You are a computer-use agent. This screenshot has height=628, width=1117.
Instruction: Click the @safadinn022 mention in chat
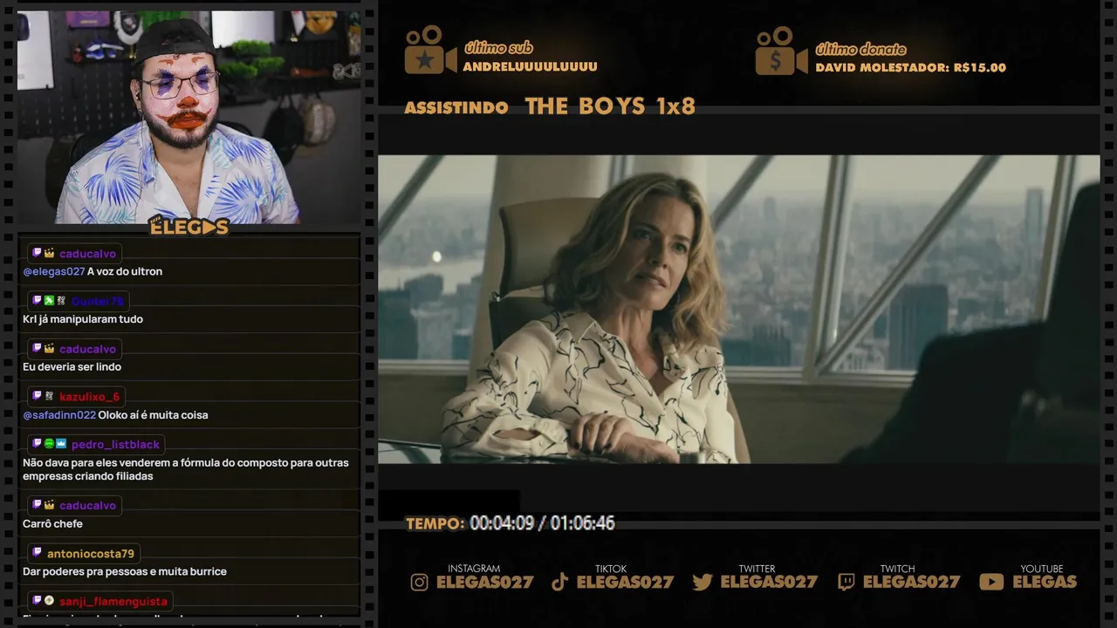pyautogui.click(x=59, y=415)
